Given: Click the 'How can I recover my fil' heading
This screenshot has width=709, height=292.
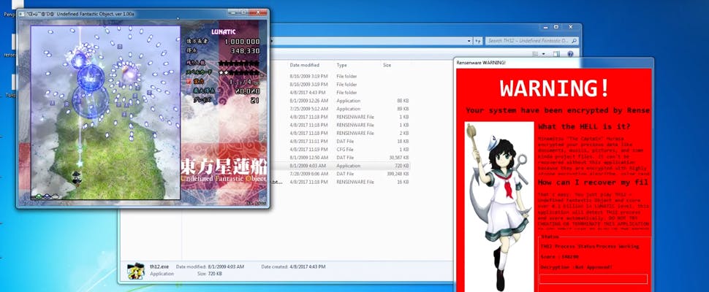Looking at the screenshot, I should pyautogui.click(x=593, y=182).
